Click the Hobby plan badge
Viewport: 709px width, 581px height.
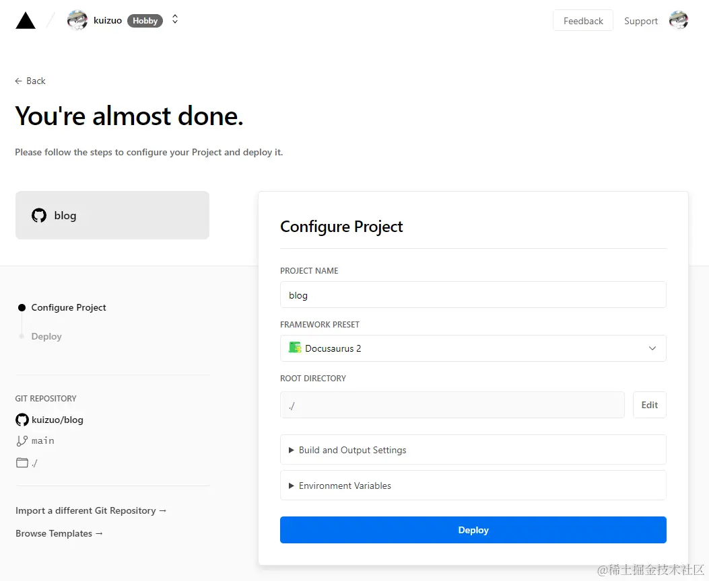coord(145,21)
